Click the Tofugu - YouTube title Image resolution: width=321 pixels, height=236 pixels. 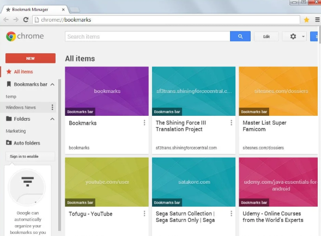point(90,214)
